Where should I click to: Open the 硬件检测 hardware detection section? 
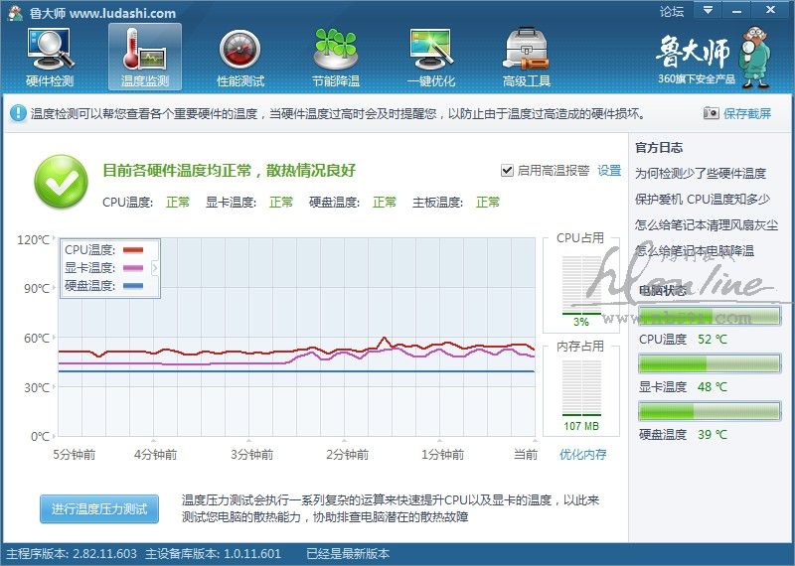(50, 58)
